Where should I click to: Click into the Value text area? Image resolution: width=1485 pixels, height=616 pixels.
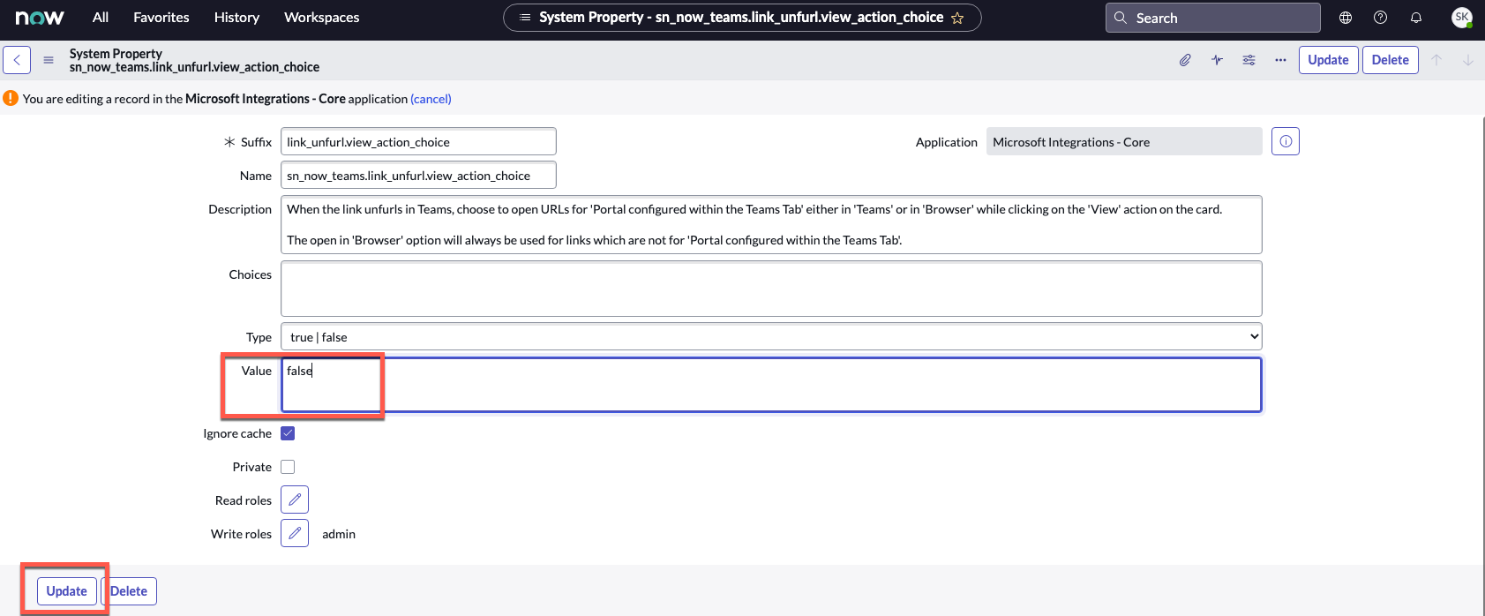pos(771,385)
